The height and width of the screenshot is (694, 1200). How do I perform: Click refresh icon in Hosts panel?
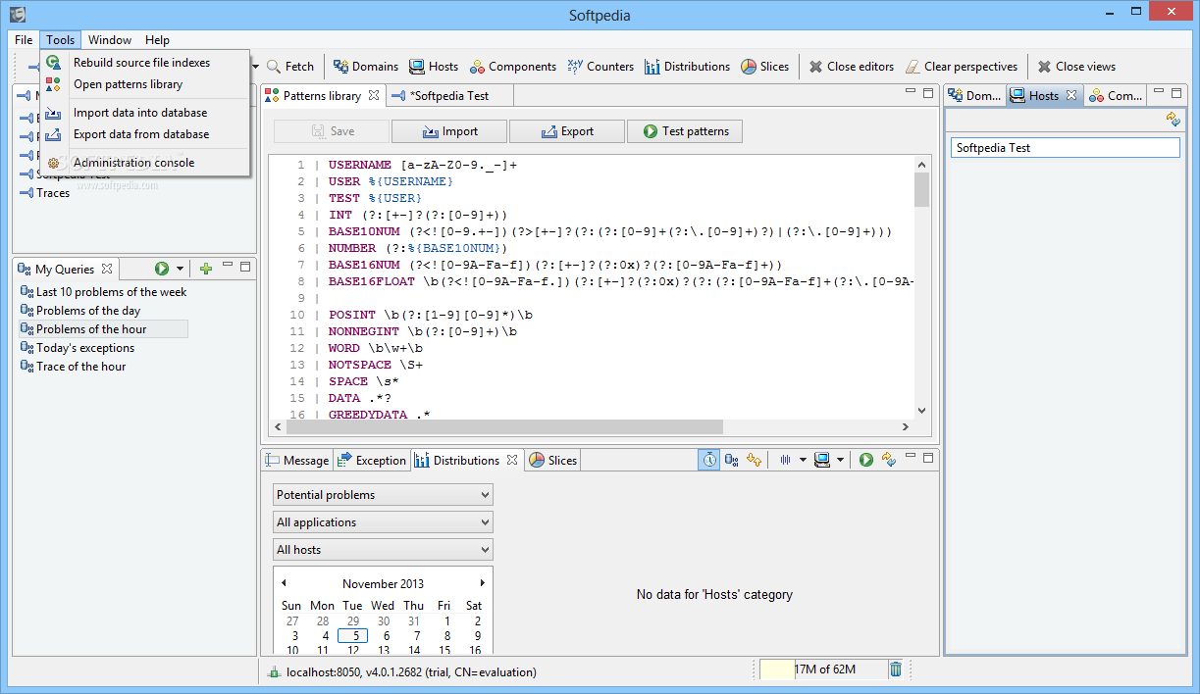point(1173,119)
